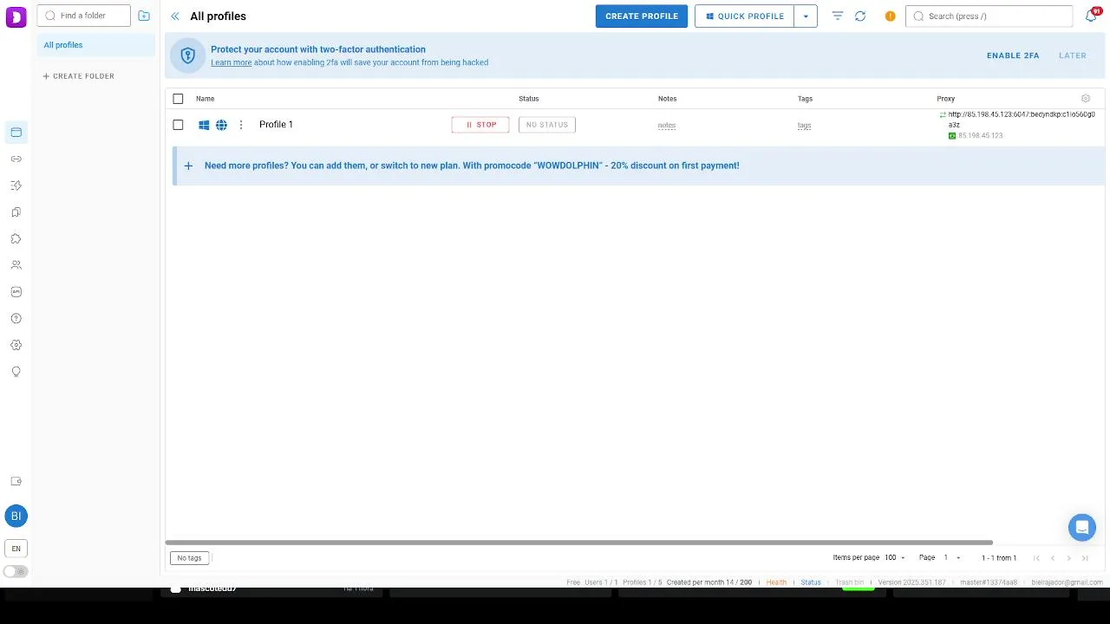Click the Windows OS icon of Profile 1
The height and width of the screenshot is (624, 1110).
pyautogui.click(x=204, y=125)
